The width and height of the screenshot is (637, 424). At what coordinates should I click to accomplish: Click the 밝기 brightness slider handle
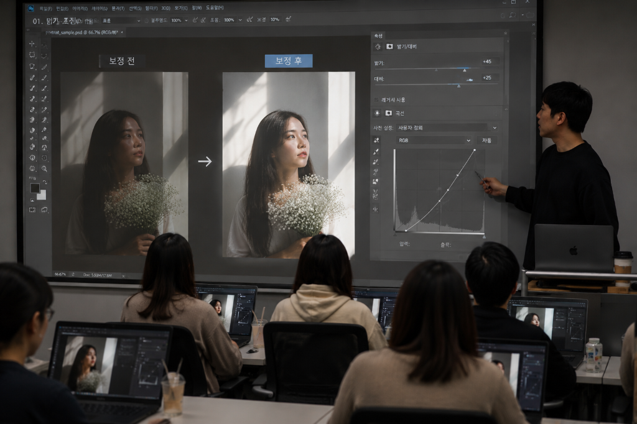click(464, 70)
